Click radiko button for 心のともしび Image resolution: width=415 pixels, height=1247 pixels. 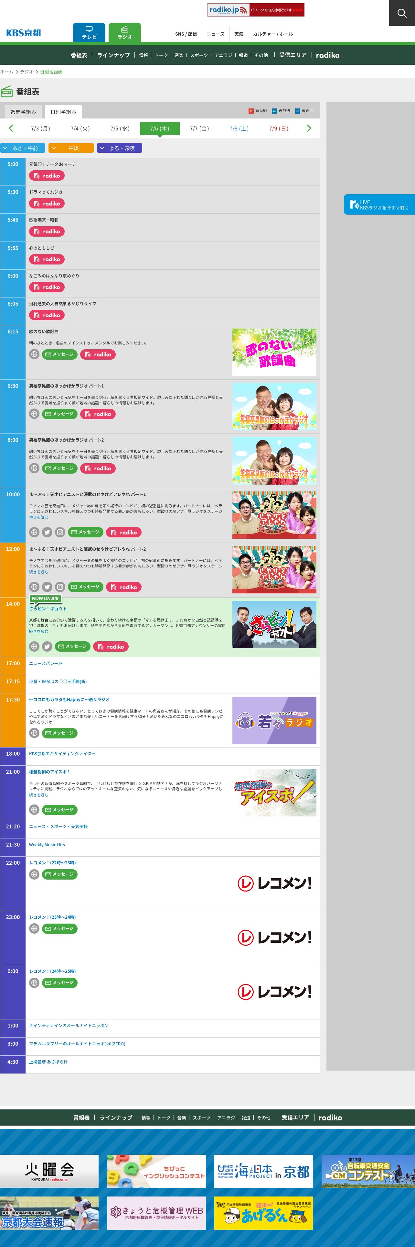coord(47,260)
